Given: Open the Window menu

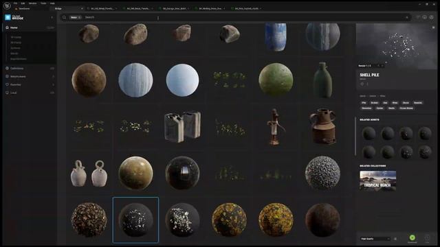Looking at the screenshot, I should pos(32,3).
